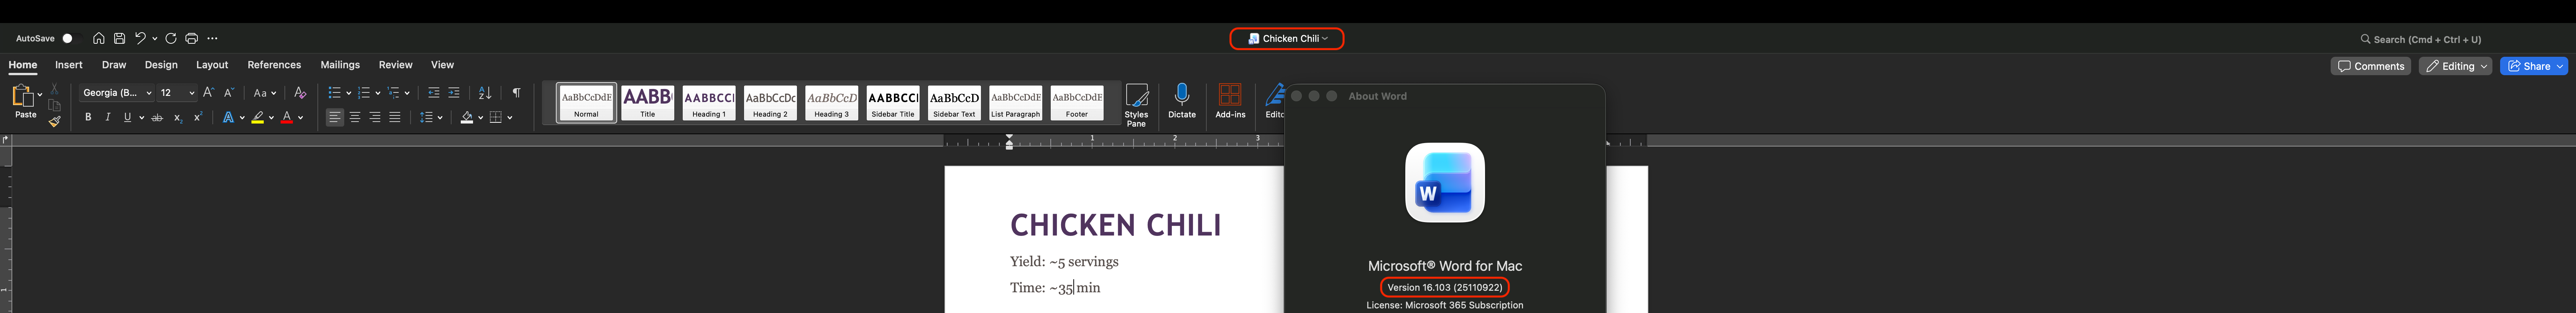Open the Change Case Aa dropdown
2576x313 pixels.
click(265, 93)
